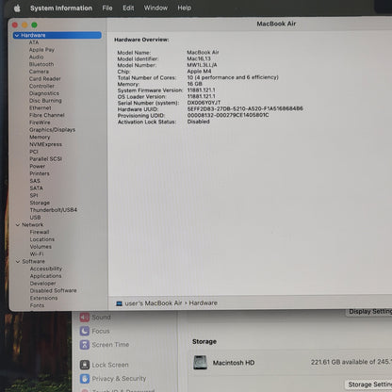Select the Software category row

point(34,261)
